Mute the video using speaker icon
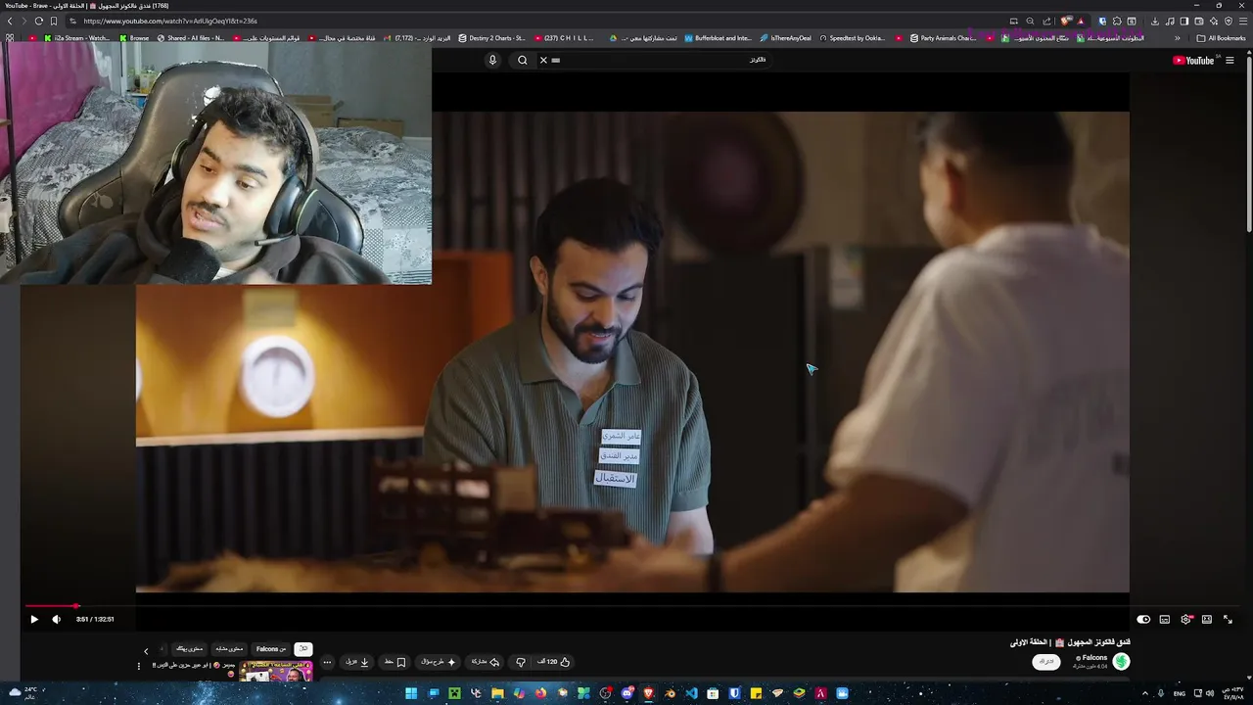Viewport: 1253px width, 705px height. [x=56, y=619]
